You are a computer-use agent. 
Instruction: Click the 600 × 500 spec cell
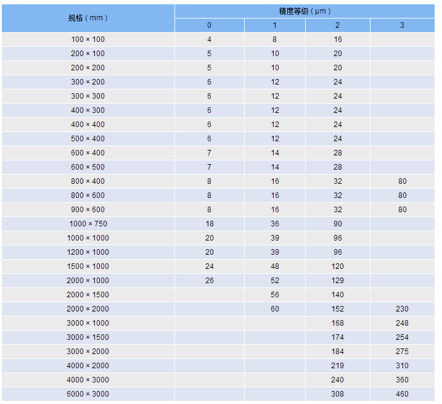(88, 167)
